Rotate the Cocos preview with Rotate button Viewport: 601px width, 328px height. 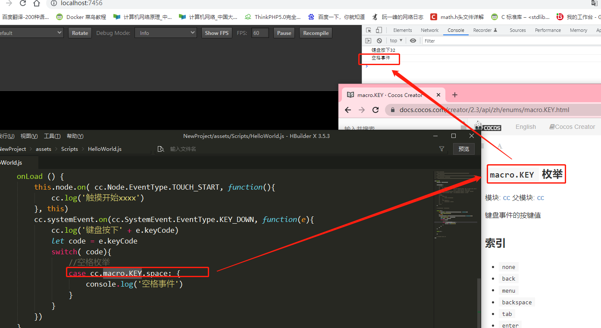pyautogui.click(x=80, y=33)
